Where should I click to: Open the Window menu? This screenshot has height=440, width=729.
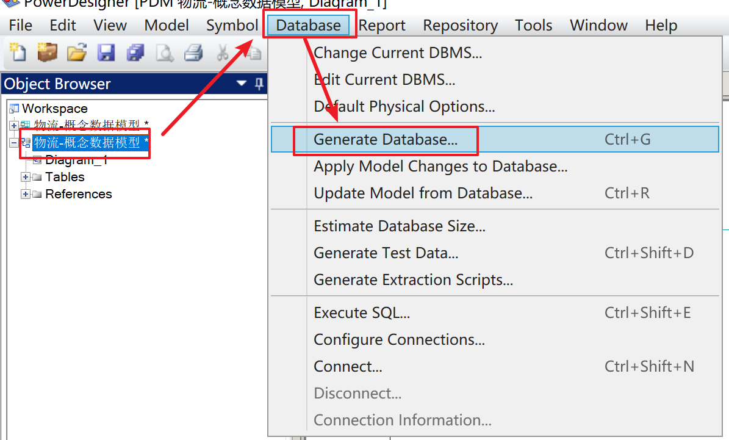[x=598, y=25]
